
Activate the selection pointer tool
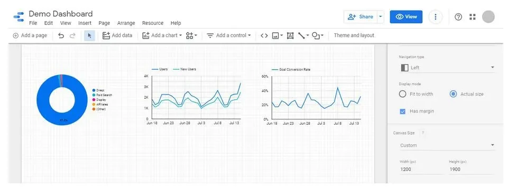(x=89, y=35)
